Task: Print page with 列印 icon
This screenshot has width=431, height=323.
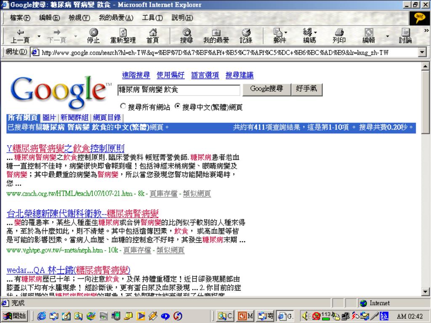Action: tap(339, 36)
